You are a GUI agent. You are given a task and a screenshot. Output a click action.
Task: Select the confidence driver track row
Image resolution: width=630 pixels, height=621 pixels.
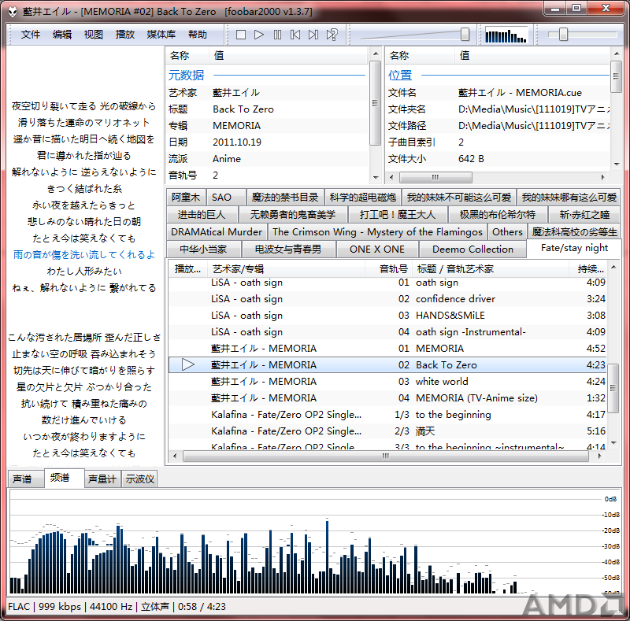pos(387,299)
